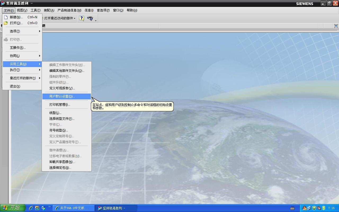339x212 pixels.
Task: Select 用户默认设置(D)...
Action: [x=66, y=96]
